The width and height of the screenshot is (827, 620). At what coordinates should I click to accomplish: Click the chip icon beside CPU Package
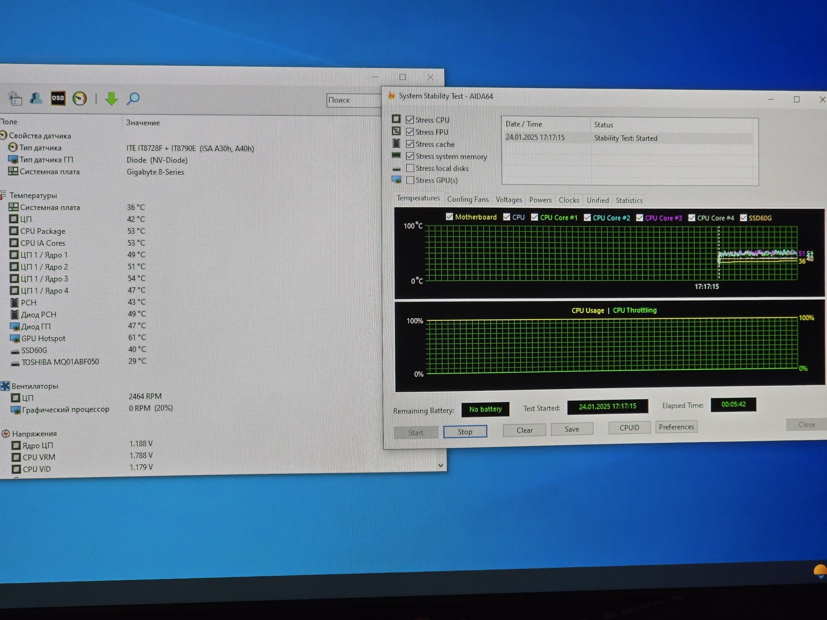(14, 231)
